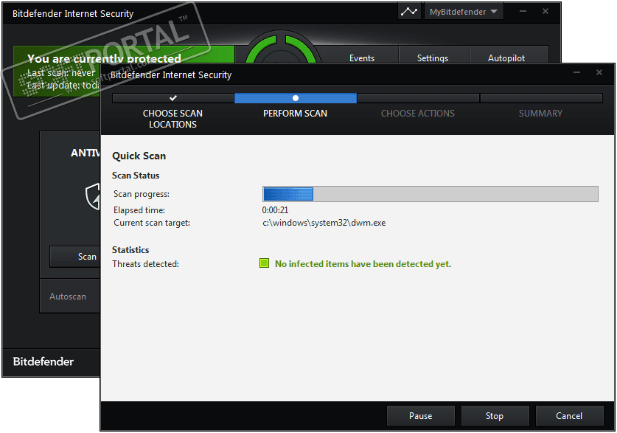Select the Summary step
The height and width of the screenshot is (433, 617).
pyautogui.click(x=540, y=114)
